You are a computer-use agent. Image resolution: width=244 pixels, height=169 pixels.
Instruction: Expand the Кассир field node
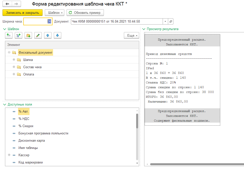coord(9,155)
